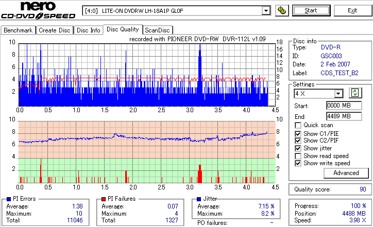Screen dimensions: 373x227
Task: Click the Quality score value 90
Action: coord(363,189)
